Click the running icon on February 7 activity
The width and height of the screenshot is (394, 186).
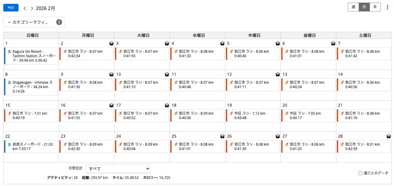click(342, 51)
